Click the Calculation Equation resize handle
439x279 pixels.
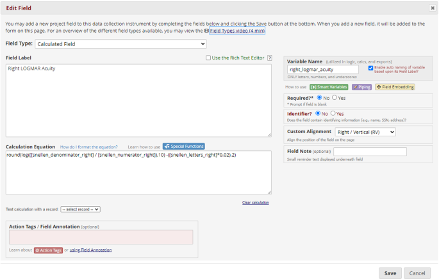(269, 193)
